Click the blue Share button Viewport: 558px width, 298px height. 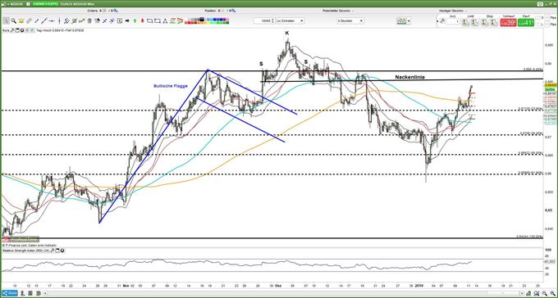(x=10, y=293)
